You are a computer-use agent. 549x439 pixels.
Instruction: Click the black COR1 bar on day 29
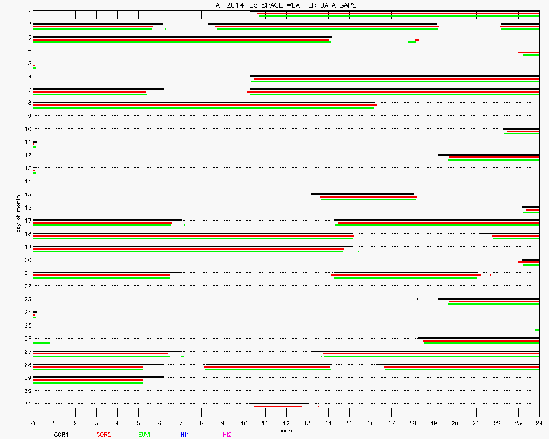pos(98,377)
